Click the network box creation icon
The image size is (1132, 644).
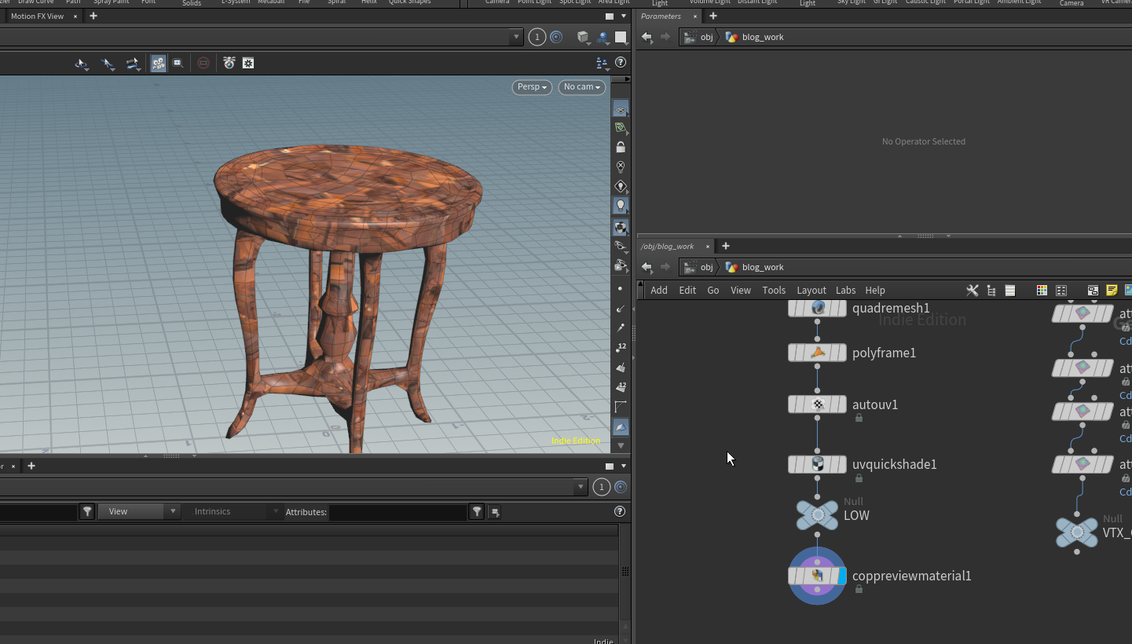pos(1093,291)
